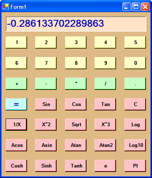Click the Cosh button
Screen dimensions: 152x178
click(16, 166)
